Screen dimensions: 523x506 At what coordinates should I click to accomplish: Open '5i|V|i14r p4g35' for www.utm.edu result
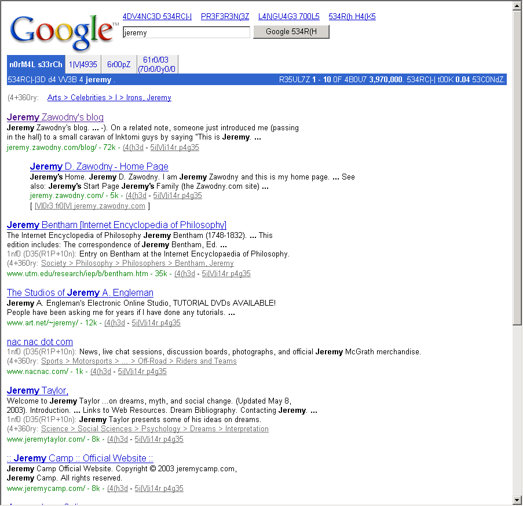tap(226, 274)
